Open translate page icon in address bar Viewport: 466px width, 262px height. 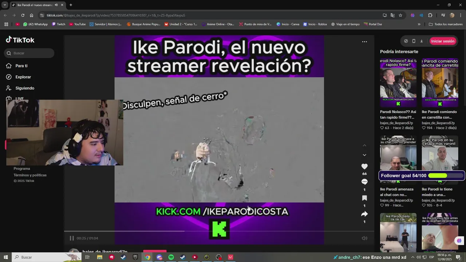tap(392, 15)
